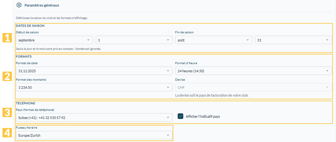Uncheck the Afficher l'indicatif pays checkbox
Screen dimensions: 336x142
coord(180,116)
